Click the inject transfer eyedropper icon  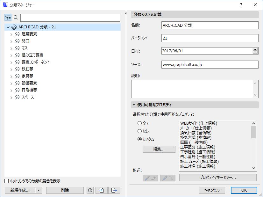(167, 178)
